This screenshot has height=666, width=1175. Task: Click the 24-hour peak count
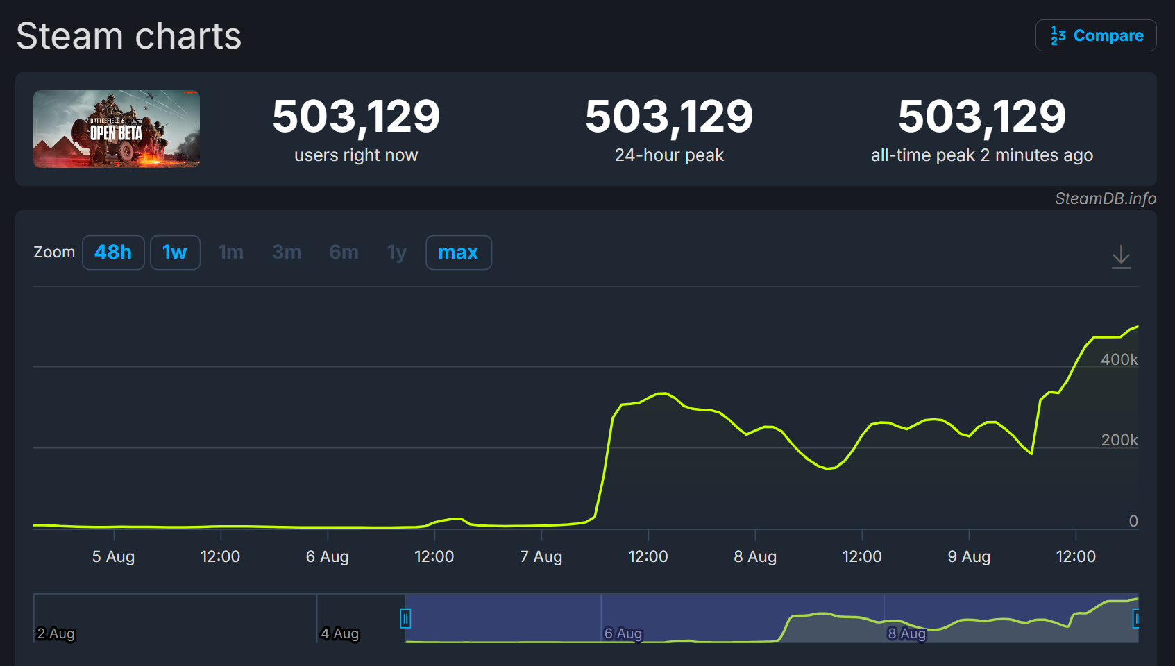pos(669,117)
